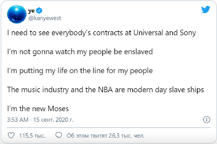Image resolution: width=217 pixels, height=144 pixels.
Task: Click the 3:53 AM timestamp
Action: 18,120
